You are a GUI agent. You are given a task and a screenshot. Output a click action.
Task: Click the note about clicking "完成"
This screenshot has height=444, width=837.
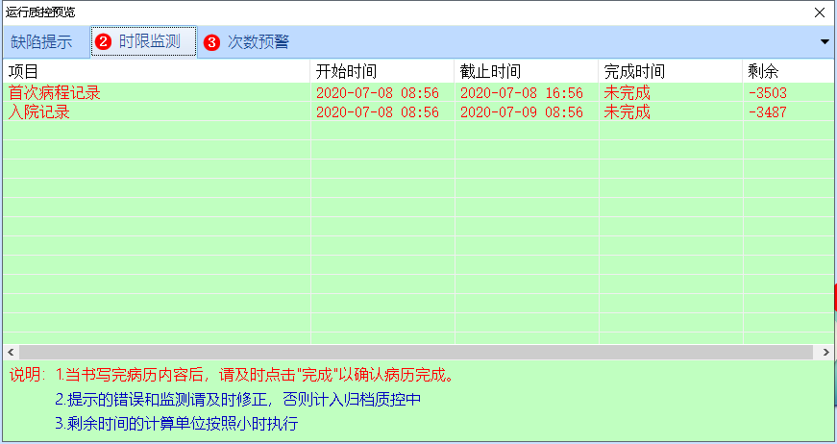(256, 375)
